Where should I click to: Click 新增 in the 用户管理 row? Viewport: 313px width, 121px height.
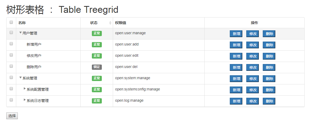tap(236, 34)
